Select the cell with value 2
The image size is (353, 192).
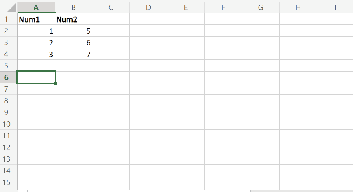tap(36, 43)
